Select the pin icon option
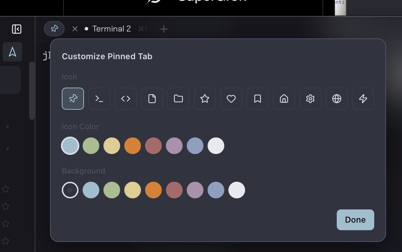The image size is (402, 252). pos(73,99)
